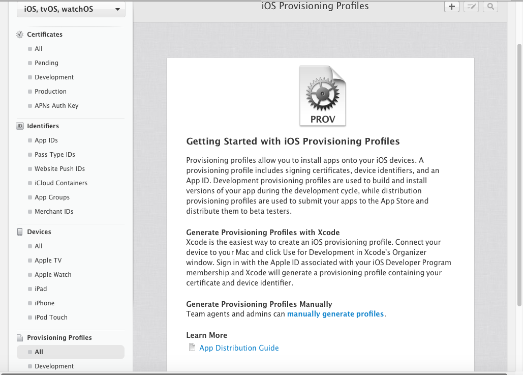
Task: Select Pending under Certificates
Action: pyautogui.click(x=46, y=63)
